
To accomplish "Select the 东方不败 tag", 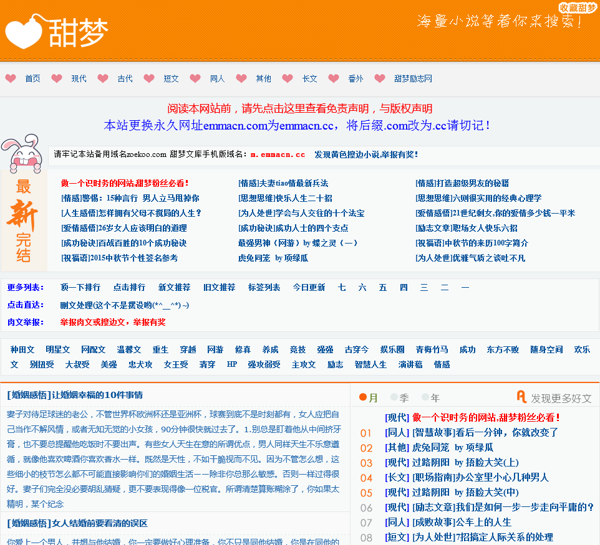I will [x=503, y=349].
